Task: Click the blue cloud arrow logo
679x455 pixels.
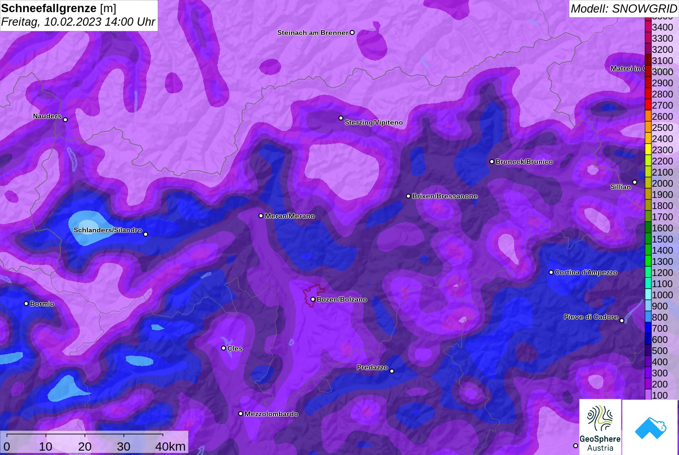Action: click(x=650, y=428)
